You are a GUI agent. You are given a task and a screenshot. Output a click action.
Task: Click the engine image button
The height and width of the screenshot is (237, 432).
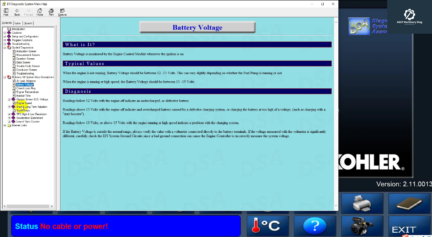click(x=362, y=226)
